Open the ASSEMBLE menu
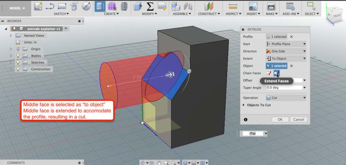Viewport: 346px width, 165px height. (x=182, y=14)
